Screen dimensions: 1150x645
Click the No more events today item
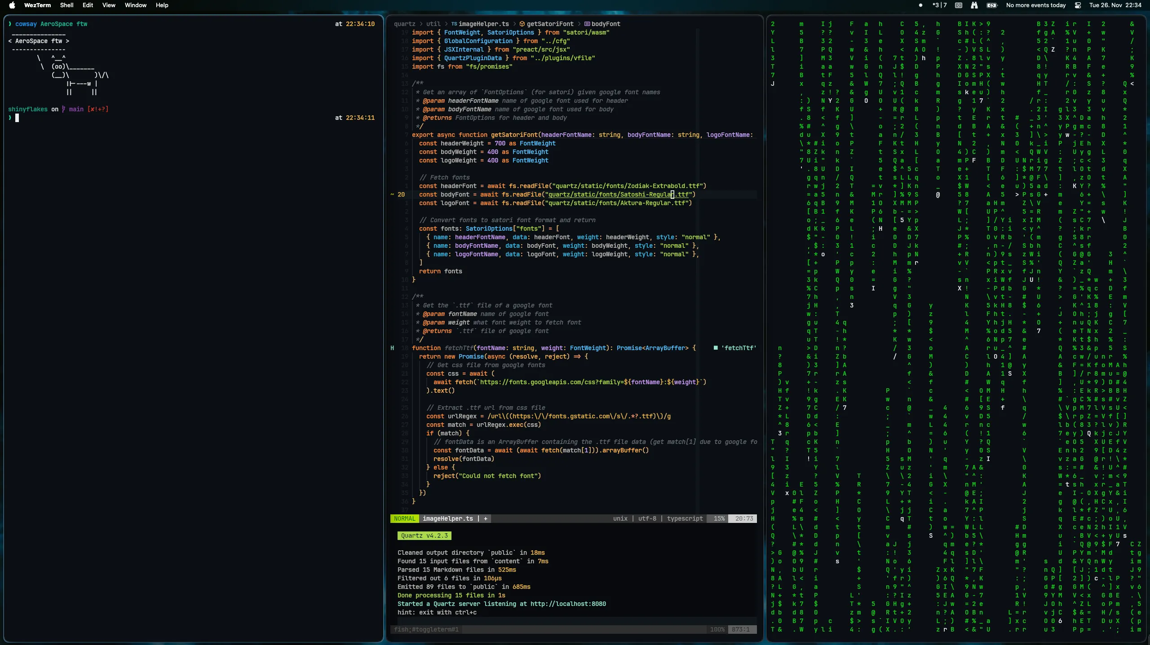click(1035, 5)
